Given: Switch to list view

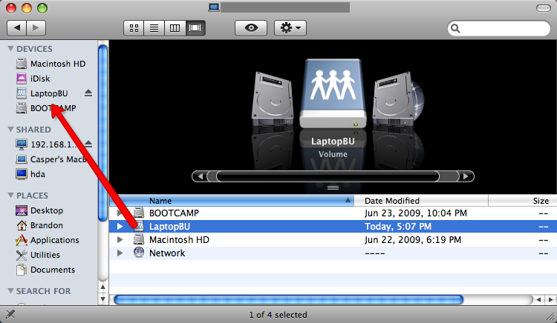Looking at the screenshot, I should [154, 28].
